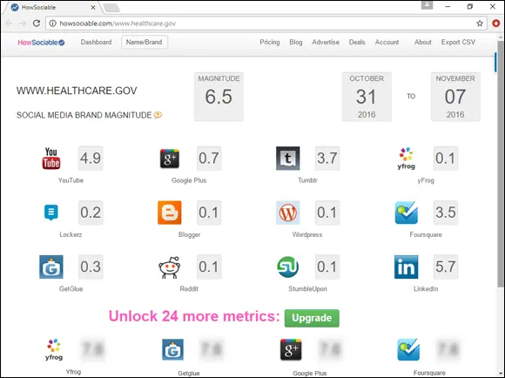Click the Wordpress logo icon
505x378 pixels.
click(288, 213)
